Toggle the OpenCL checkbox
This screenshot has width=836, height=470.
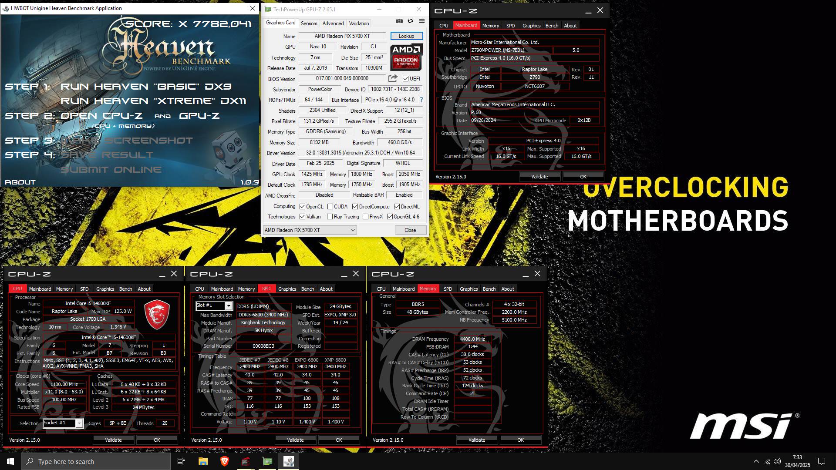[302, 207]
